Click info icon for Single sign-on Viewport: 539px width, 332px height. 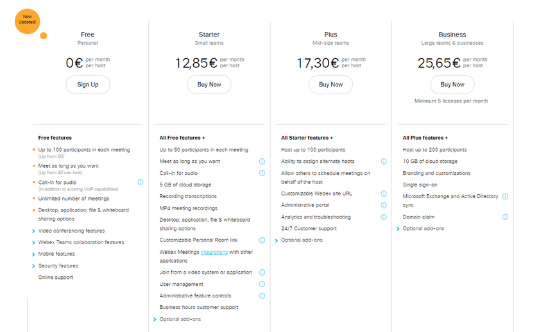[505, 185]
